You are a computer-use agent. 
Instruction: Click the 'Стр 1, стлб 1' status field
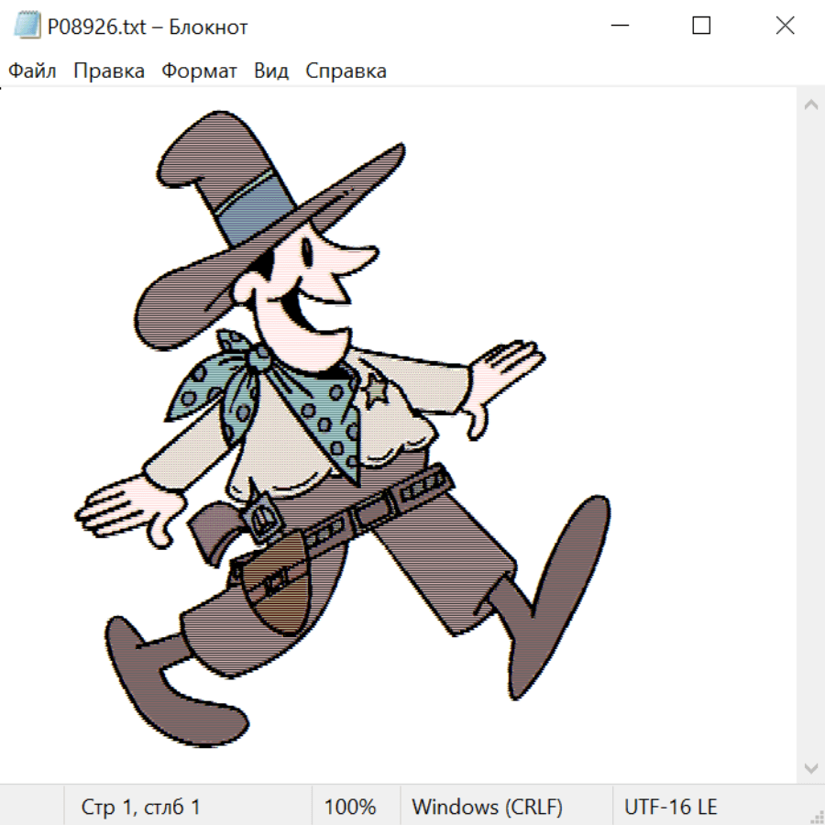pos(141,807)
